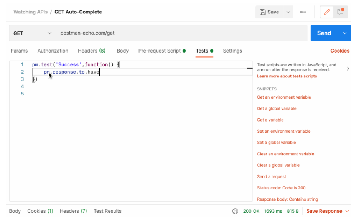Click the request URL field postman-echo.com/get
The image size is (351, 217).
[181, 33]
